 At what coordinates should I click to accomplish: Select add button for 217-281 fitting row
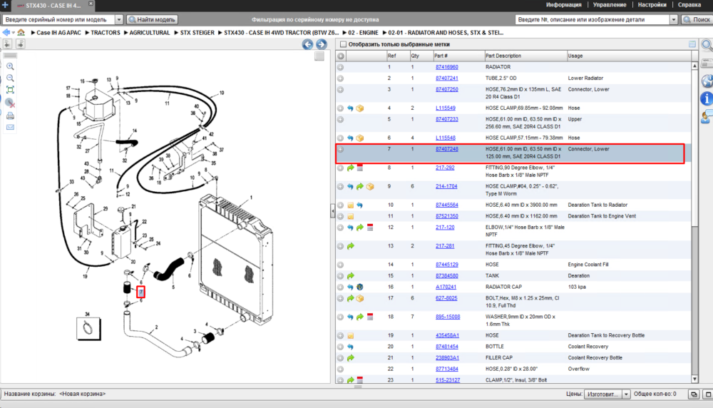pos(340,246)
